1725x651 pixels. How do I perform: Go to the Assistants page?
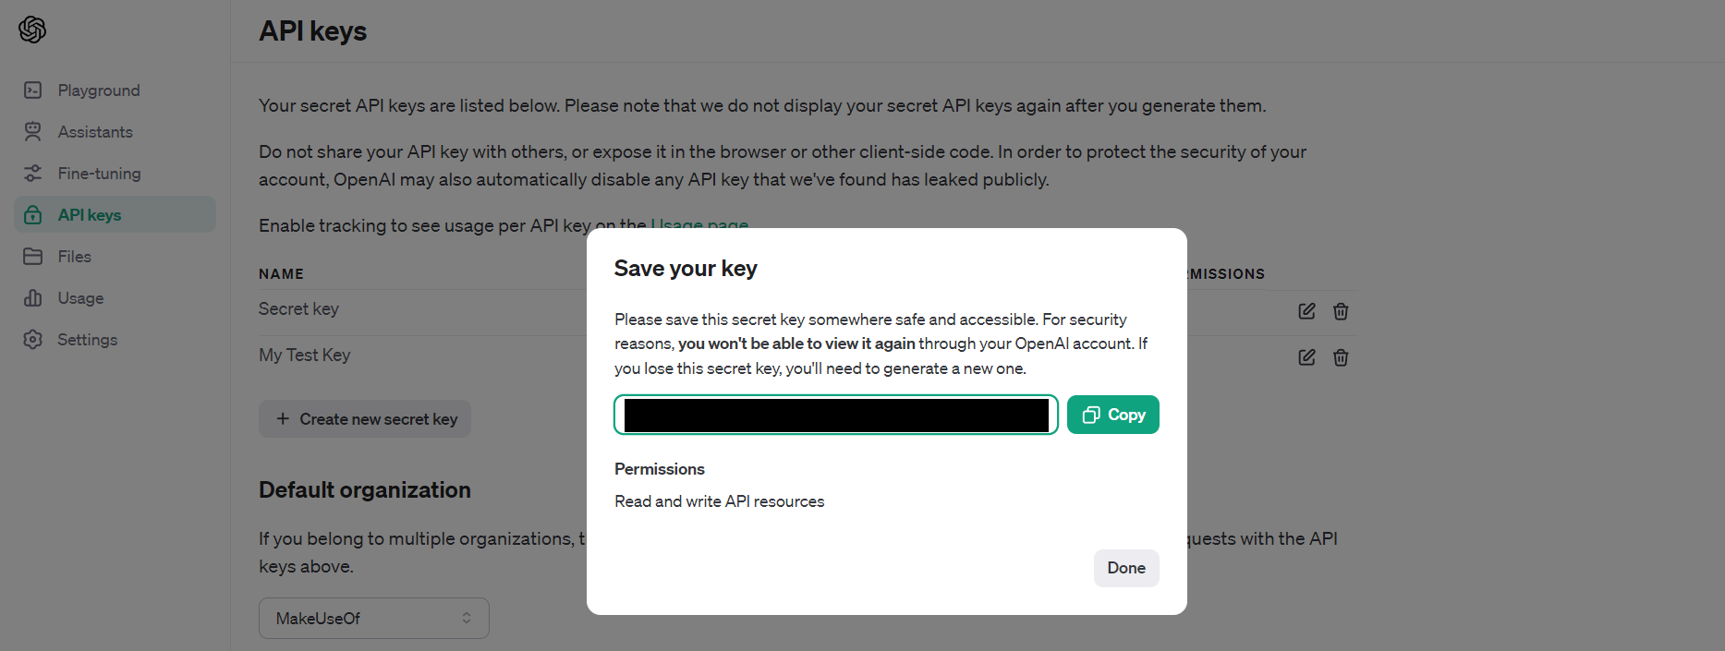[x=95, y=132]
